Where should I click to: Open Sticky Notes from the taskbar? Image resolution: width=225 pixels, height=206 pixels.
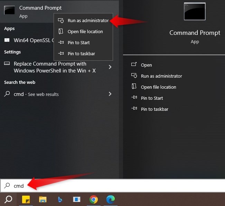[x=26, y=199]
